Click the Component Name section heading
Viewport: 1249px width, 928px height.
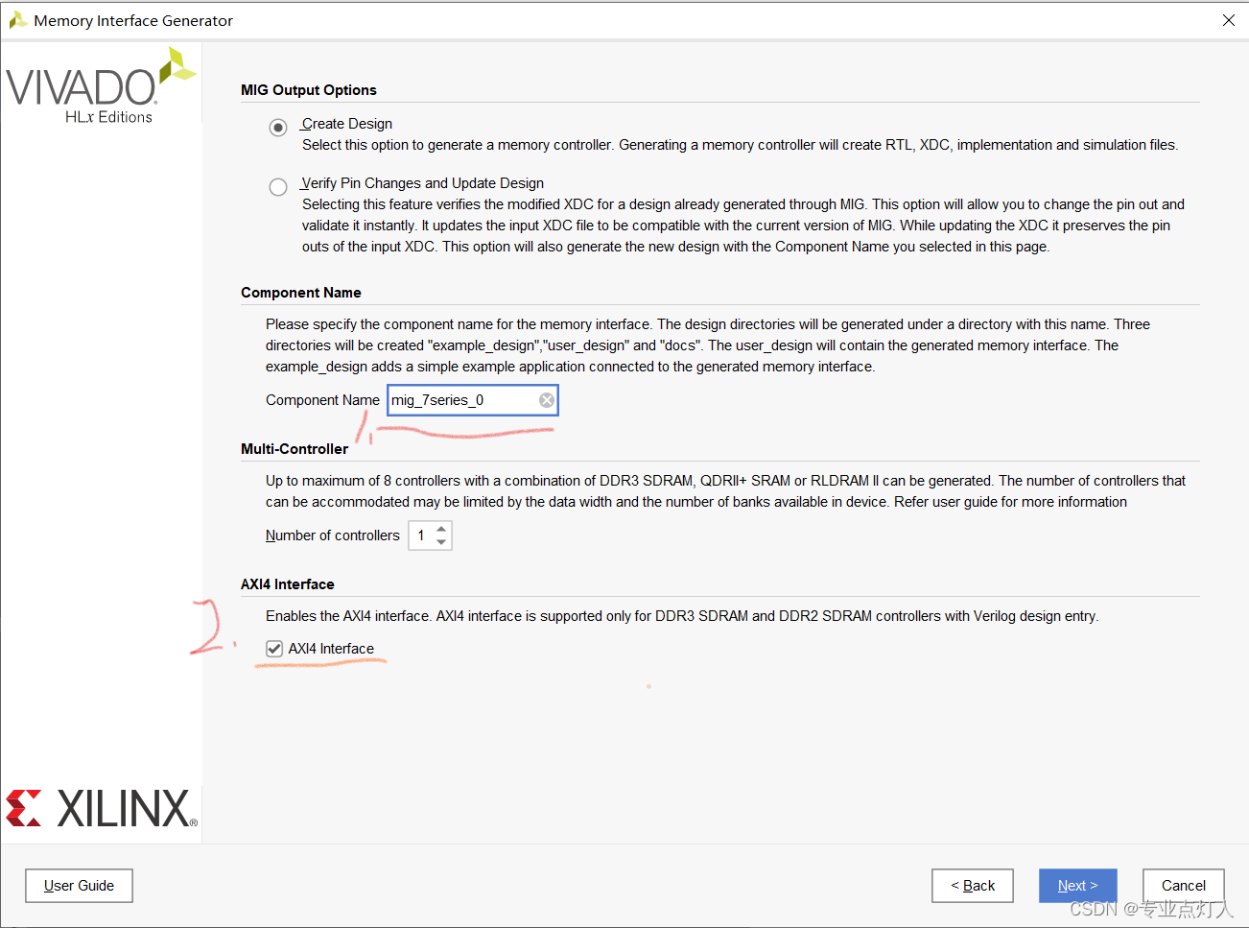[x=301, y=293]
